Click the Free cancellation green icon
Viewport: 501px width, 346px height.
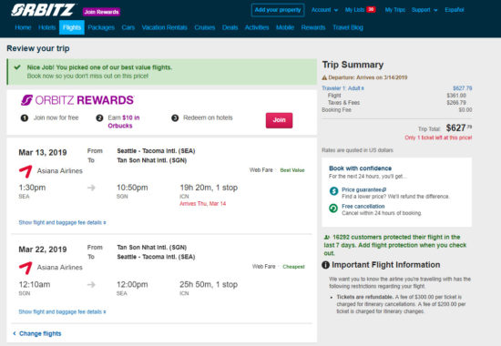coord(333,209)
